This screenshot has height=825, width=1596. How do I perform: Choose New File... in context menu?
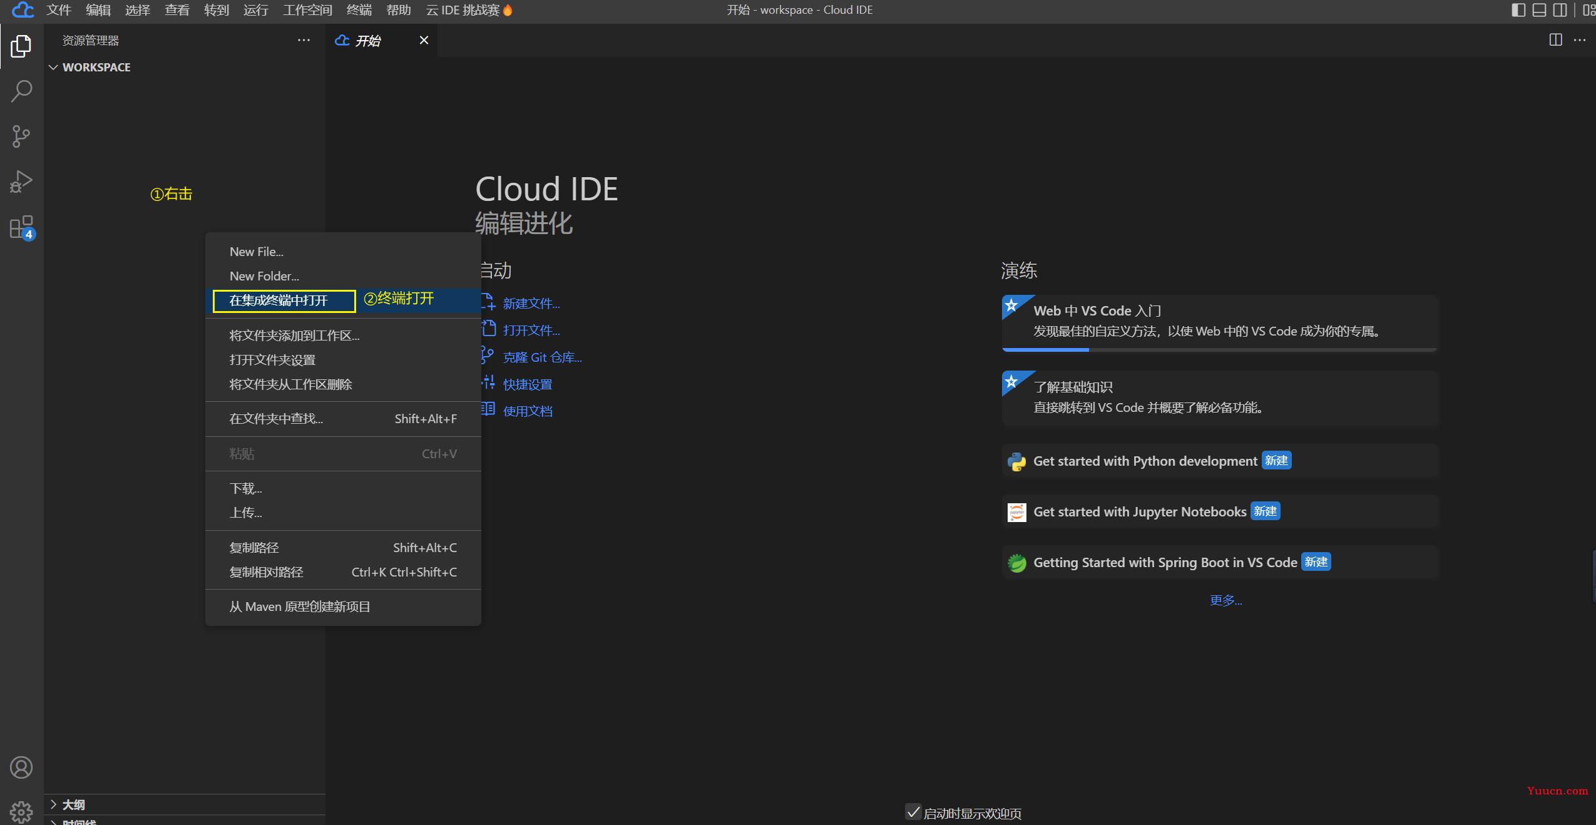click(343, 252)
